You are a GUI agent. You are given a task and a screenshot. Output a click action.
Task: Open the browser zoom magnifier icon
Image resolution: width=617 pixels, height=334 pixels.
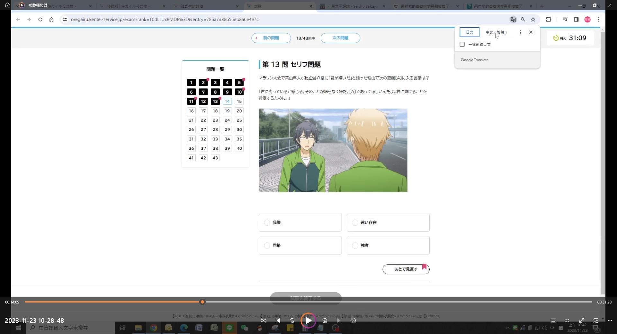(x=523, y=20)
